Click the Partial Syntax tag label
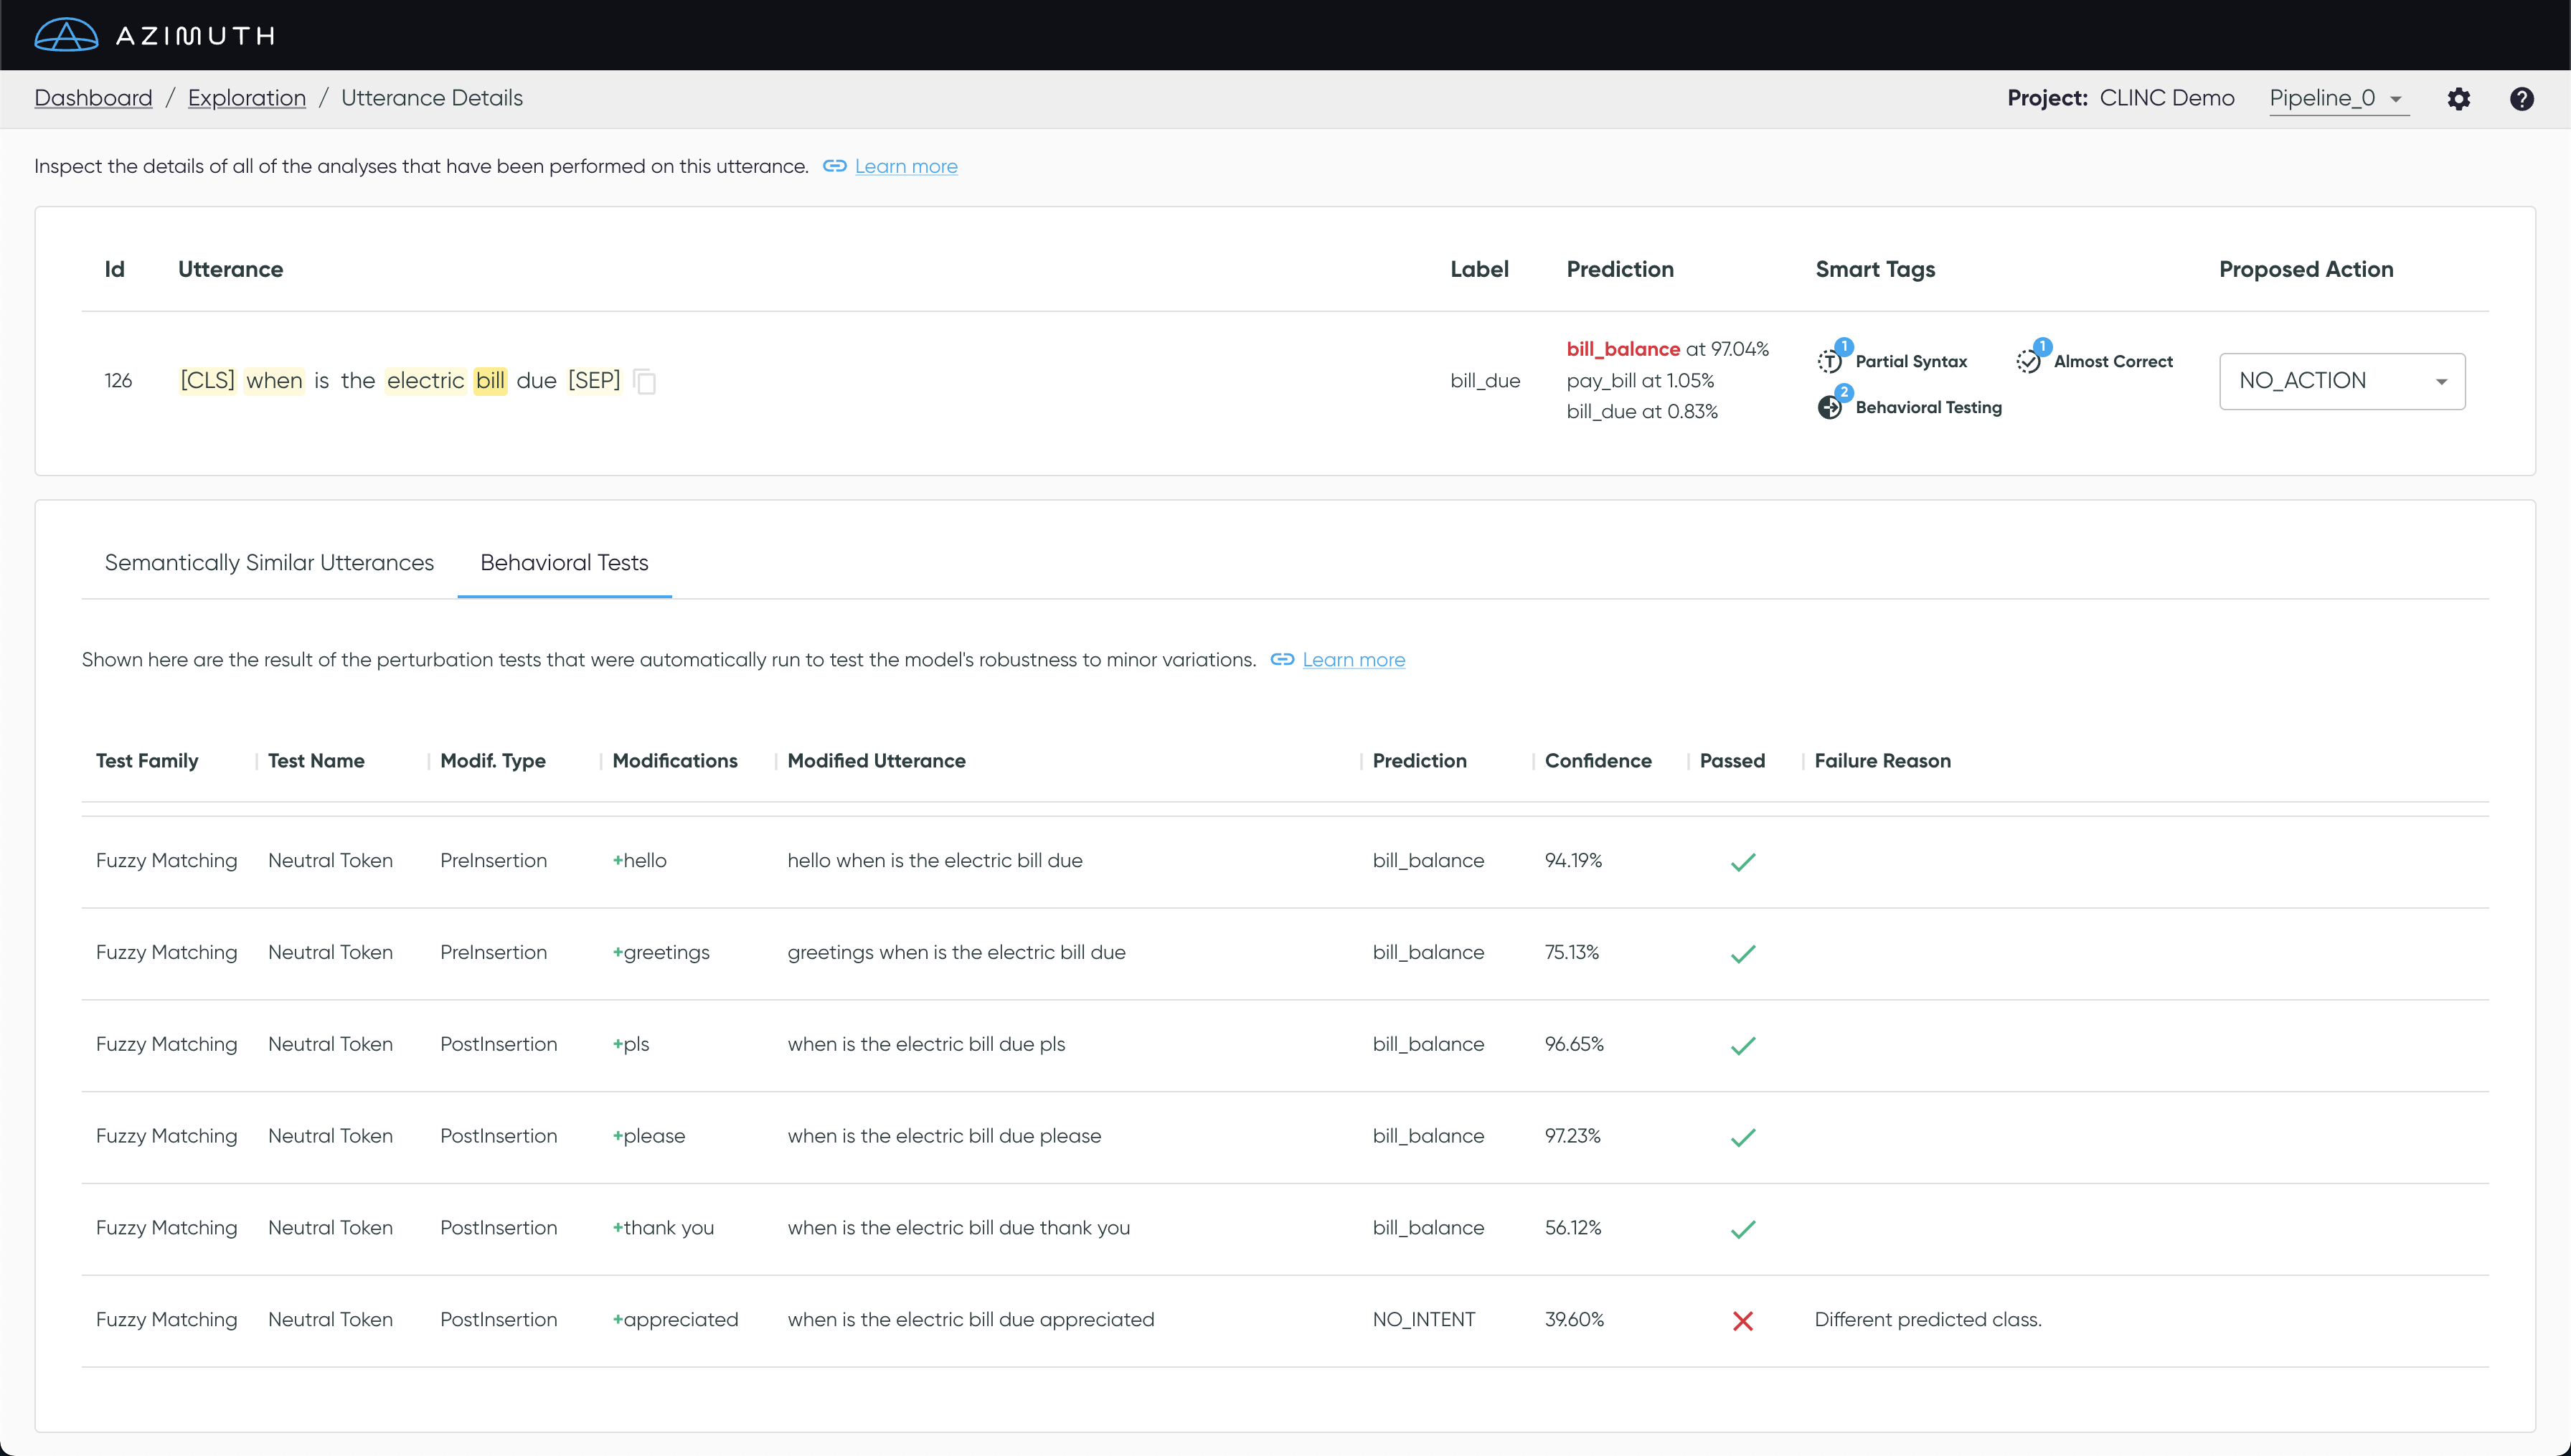 (x=1911, y=361)
